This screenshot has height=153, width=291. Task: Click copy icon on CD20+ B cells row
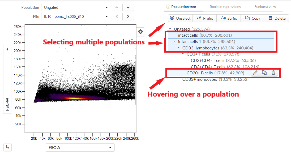pyautogui.click(x=264, y=73)
